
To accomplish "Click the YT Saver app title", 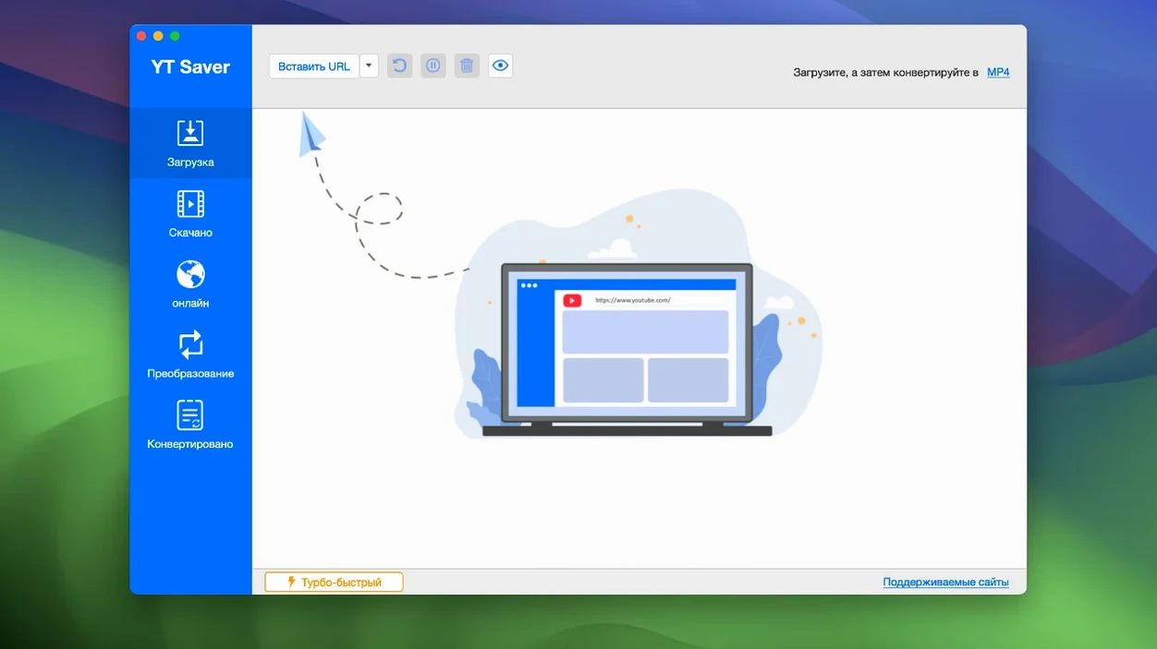I will pos(190,67).
